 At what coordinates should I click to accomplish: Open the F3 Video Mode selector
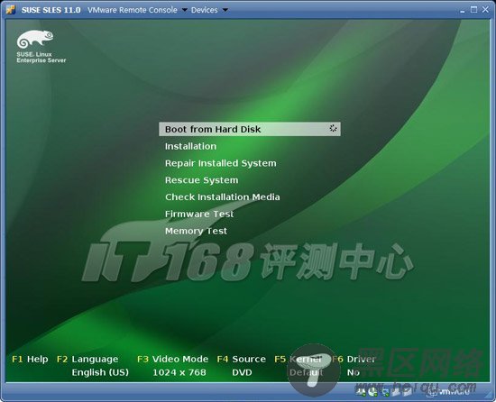pos(173,359)
